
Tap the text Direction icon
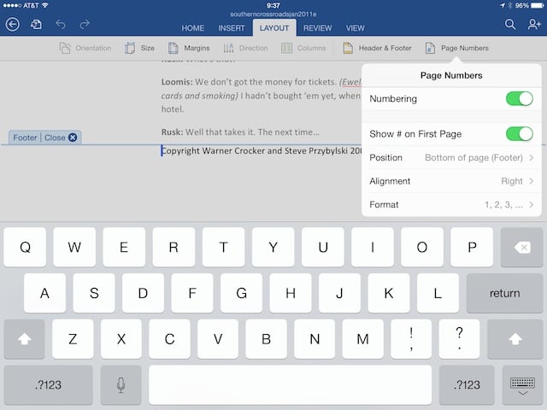(x=228, y=48)
